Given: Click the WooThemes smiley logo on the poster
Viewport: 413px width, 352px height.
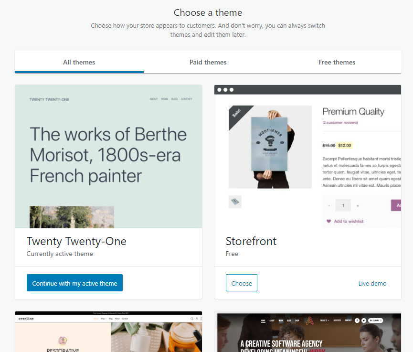Looking at the screenshot, I should 270,141.
